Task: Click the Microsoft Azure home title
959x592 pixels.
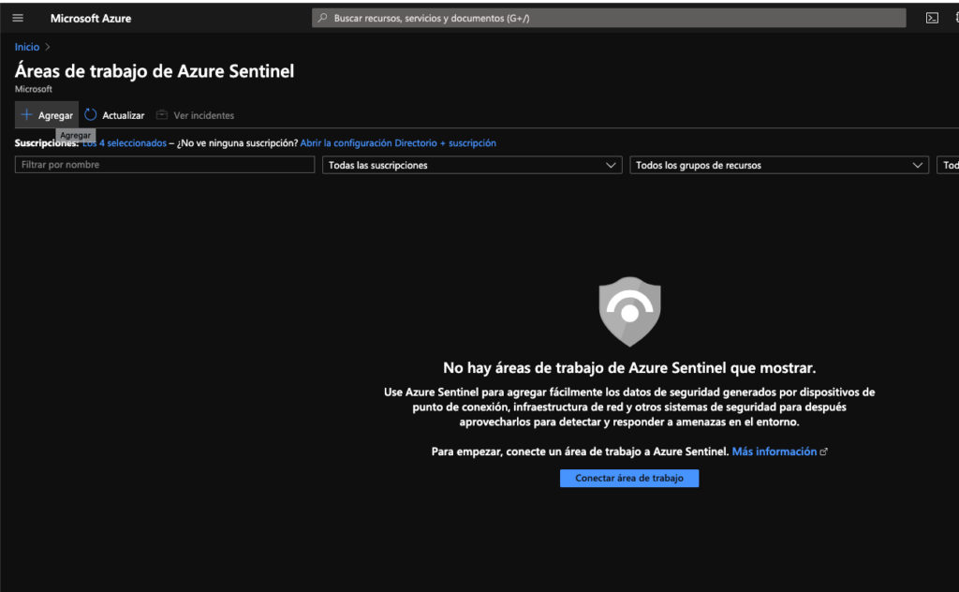Action: tap(91, 18)
